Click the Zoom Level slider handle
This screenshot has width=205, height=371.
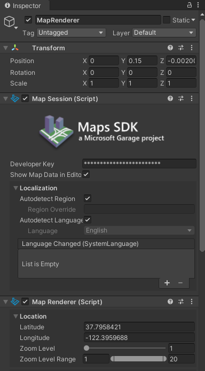point(86,348)
